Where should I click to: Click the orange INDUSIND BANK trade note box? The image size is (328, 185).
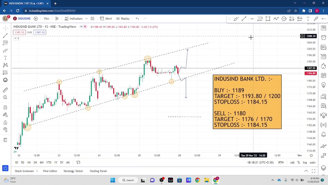[247, 102]
